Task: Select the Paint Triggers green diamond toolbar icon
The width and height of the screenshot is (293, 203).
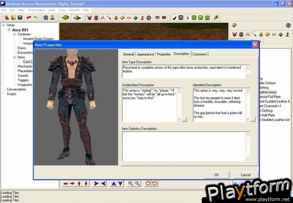Action: click(136, 18)
